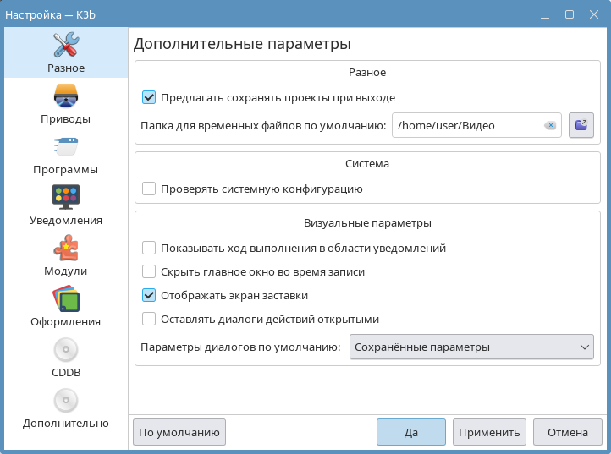Go to Уведомления settings icon
611x454 pixels.
point(65,197)
